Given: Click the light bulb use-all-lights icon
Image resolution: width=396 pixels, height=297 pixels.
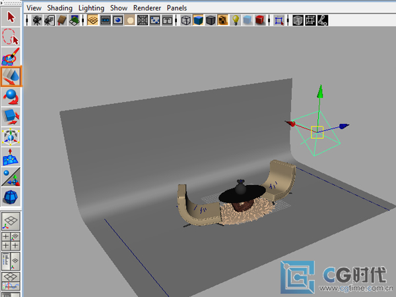Looking at the screenshot, I should click(236, 20).
